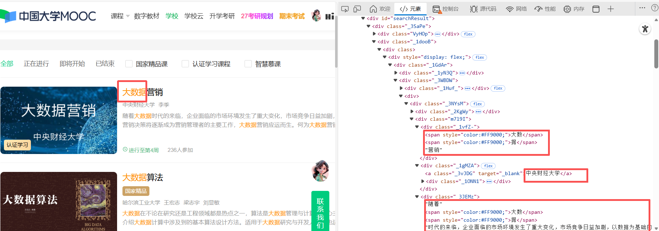Viewport: 659px width, 231px height.
Task: Open DevTools three-dot more options menu
Action: (642, 8)
